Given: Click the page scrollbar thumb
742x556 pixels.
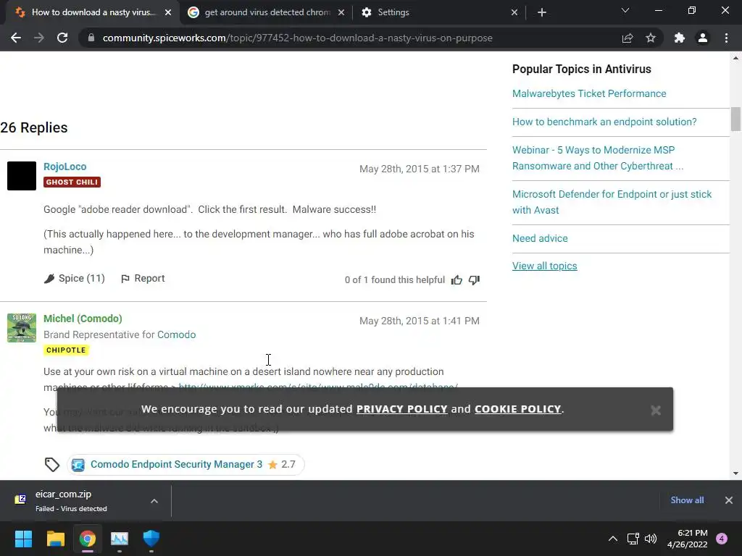Looking at the screenshot, I should (735, 119).
